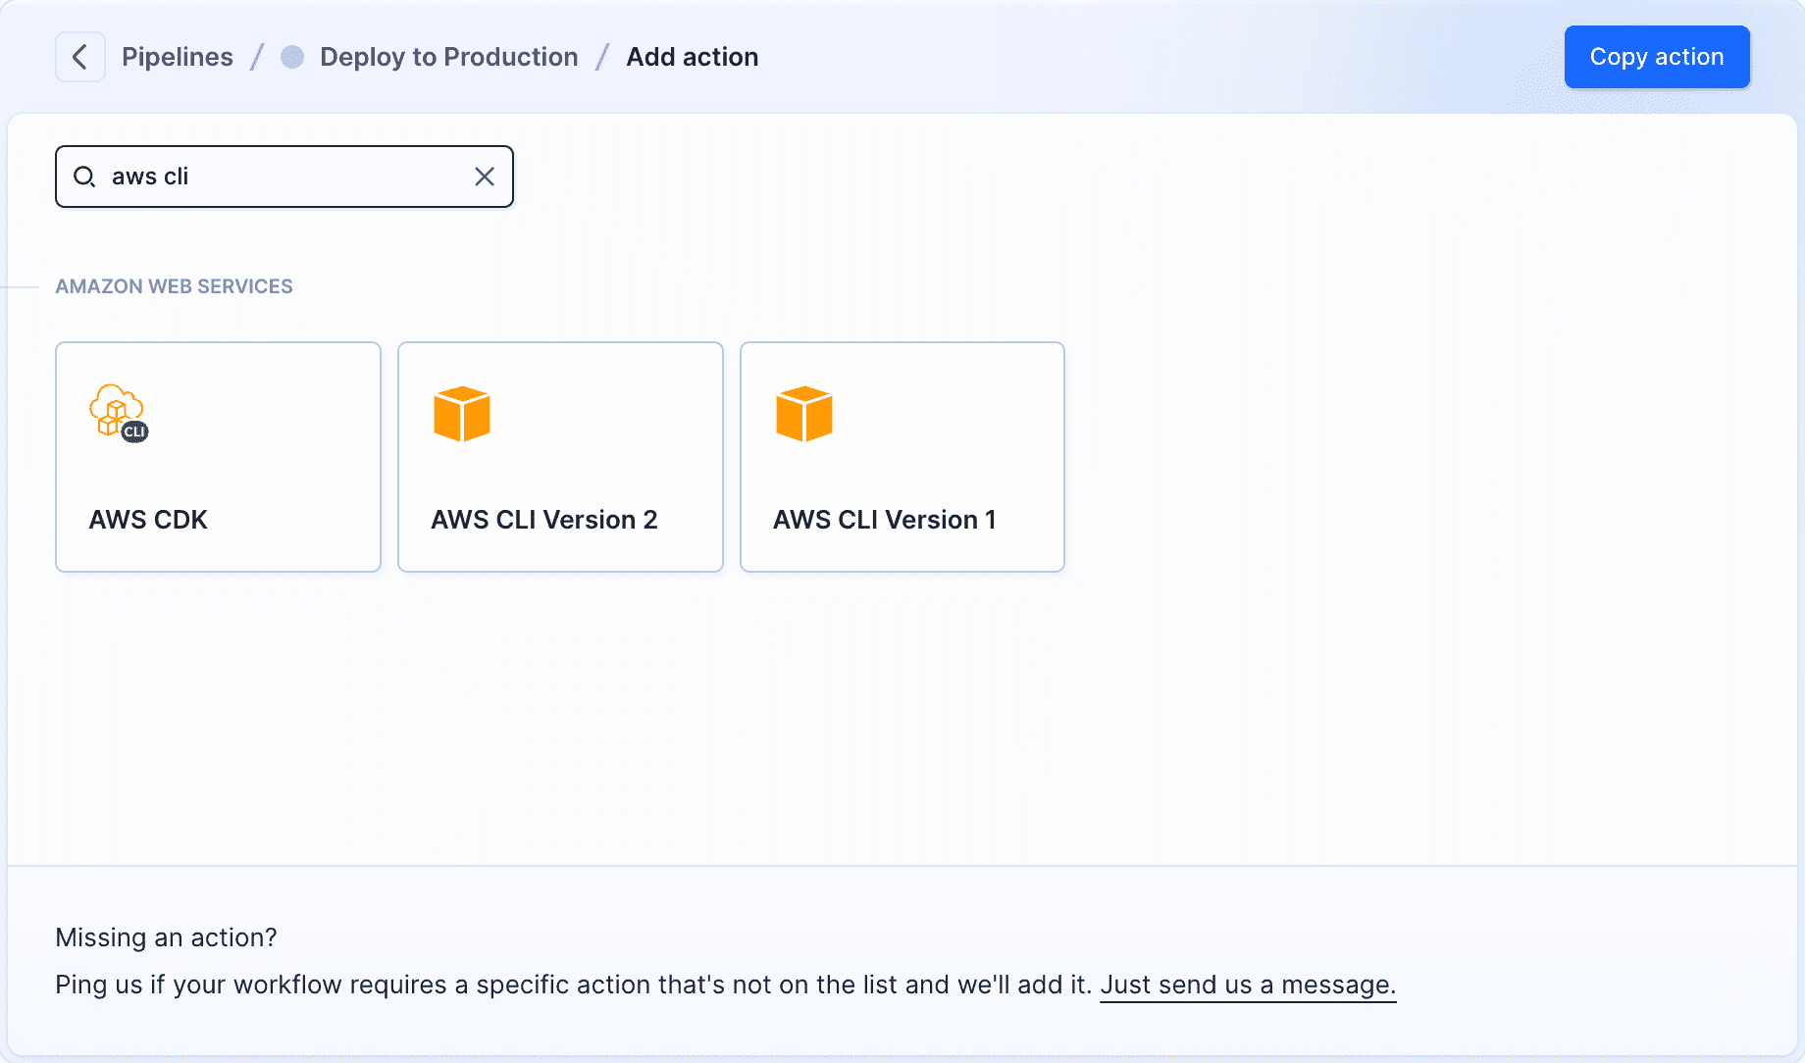The height and width of the screenshot is (1063, 1805).
Task: Open the Deploy to Production breadcrumb
Action: (449, 57)
